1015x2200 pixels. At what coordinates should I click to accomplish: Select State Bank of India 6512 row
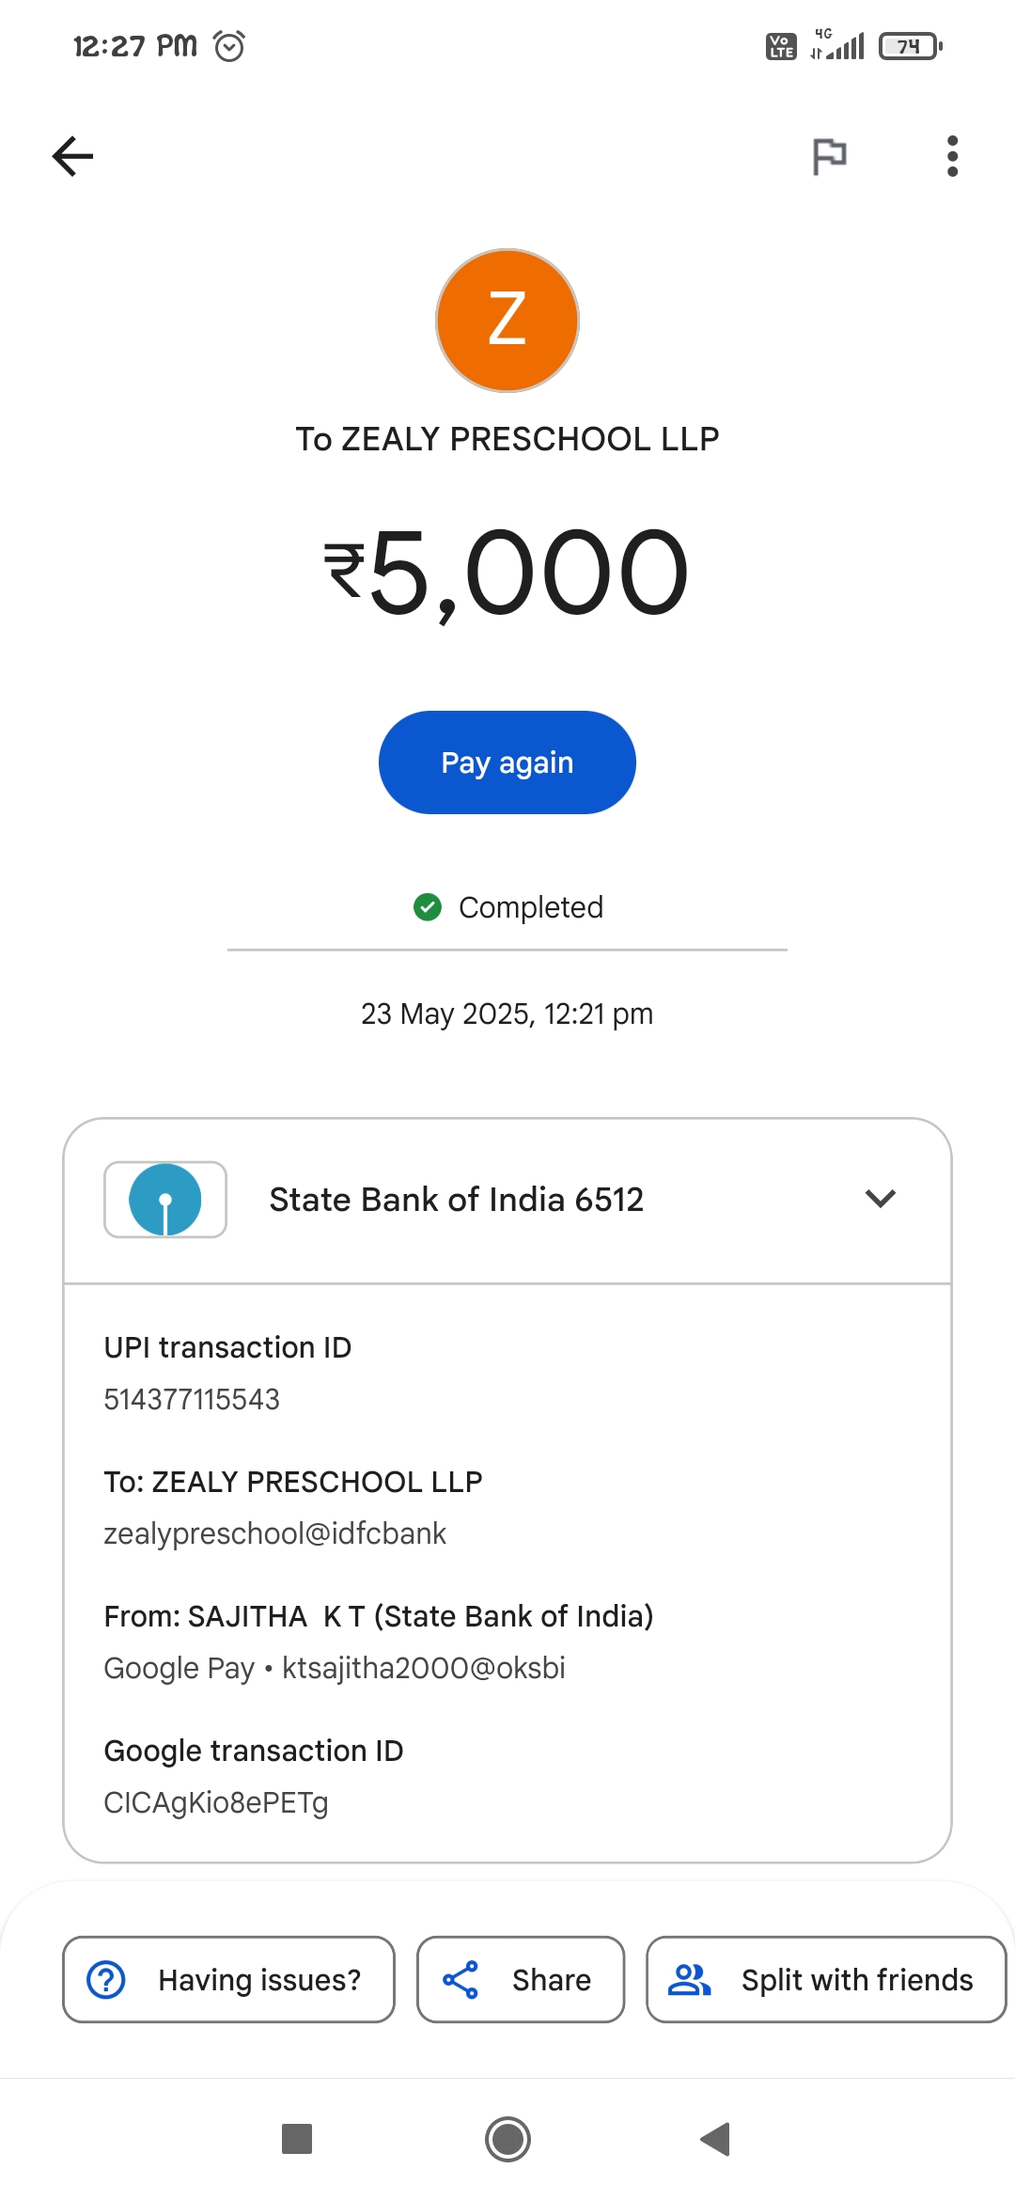(x=457, y=1200)
